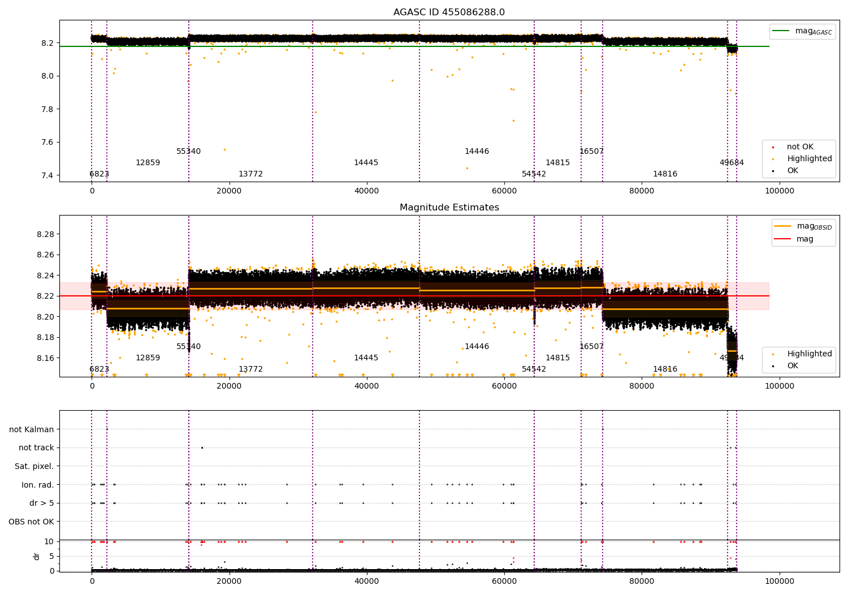Click obsid label 14816 in middle plot

[665, 369]
